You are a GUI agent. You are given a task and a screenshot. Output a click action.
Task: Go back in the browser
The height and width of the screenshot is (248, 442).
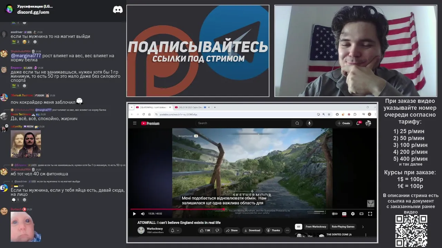coord(132,114)
